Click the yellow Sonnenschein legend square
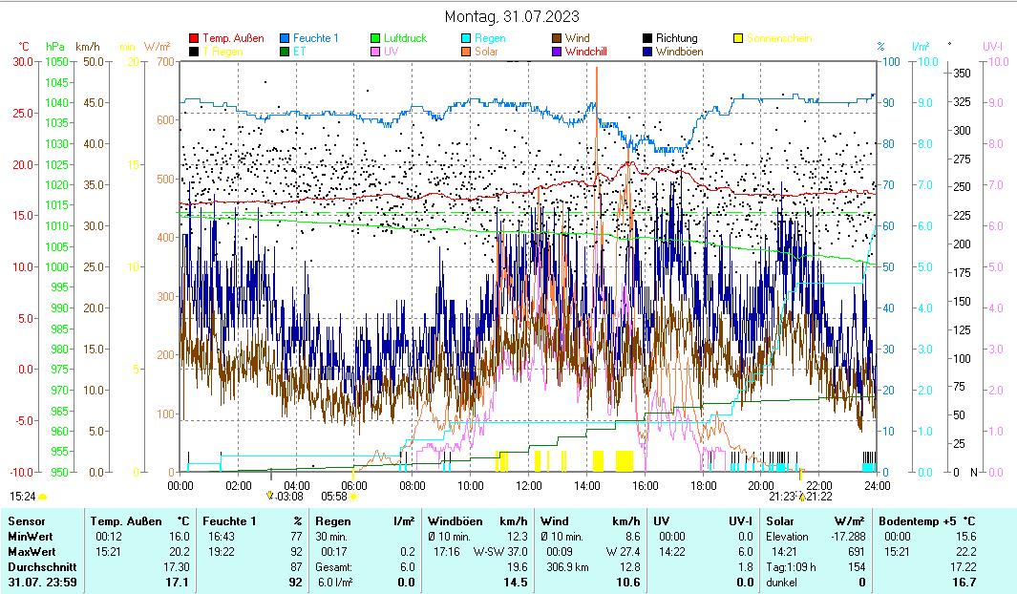The width and height of the screenshot is (1017, 594). click(x=739, y=38)
